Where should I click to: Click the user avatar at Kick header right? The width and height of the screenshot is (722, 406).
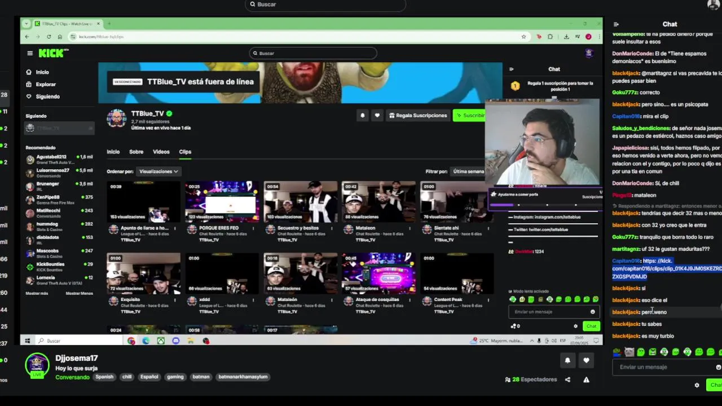pos(589,53)
